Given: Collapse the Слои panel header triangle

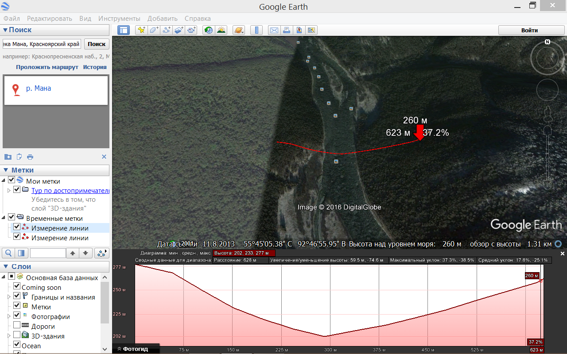Looking at the screenshot, I should tap(5, 266).
